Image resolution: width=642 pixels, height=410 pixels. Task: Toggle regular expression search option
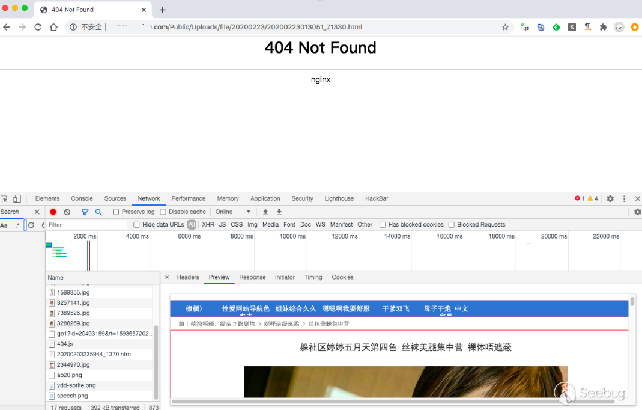17,225
